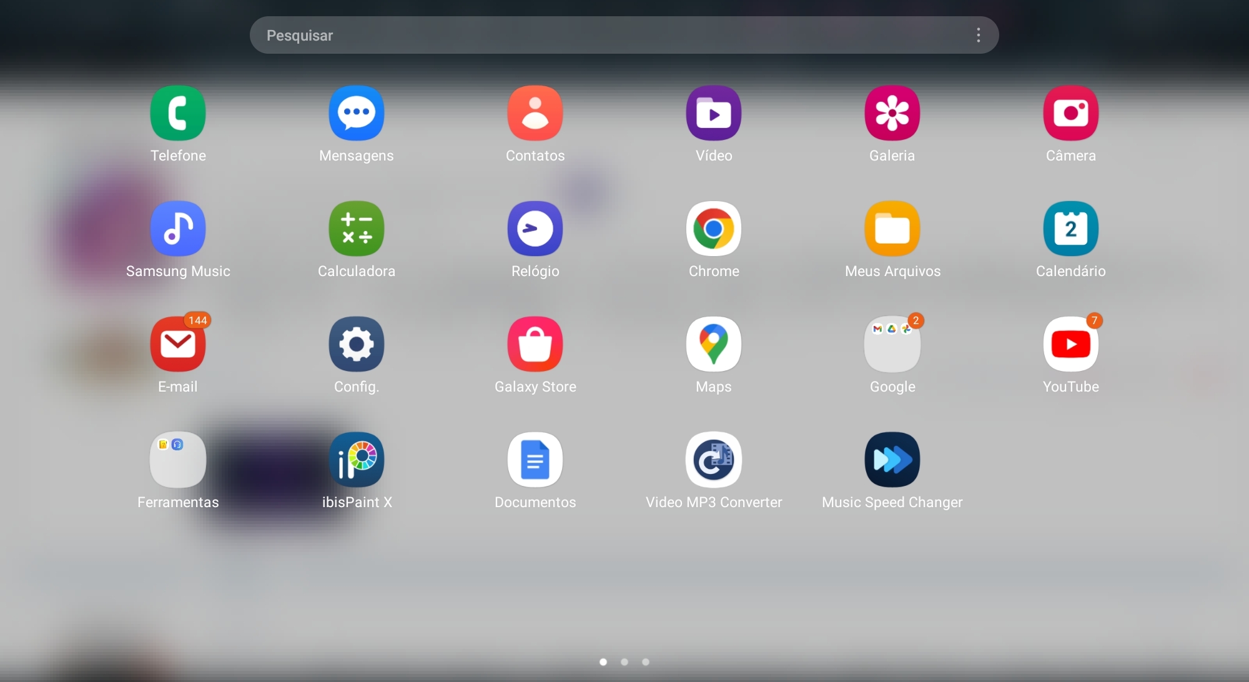The width and height of the screenshot is (1249, 682).
Task: Open the Telefone app
Action: click(178, 113)
